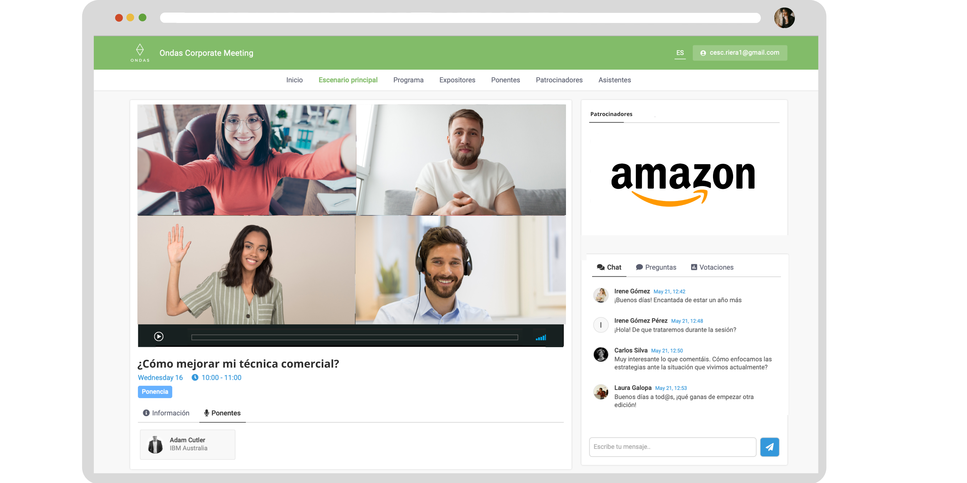Open Ponentes in the top navigation
This screenshot has height=483, width=967.
[505, 80]
